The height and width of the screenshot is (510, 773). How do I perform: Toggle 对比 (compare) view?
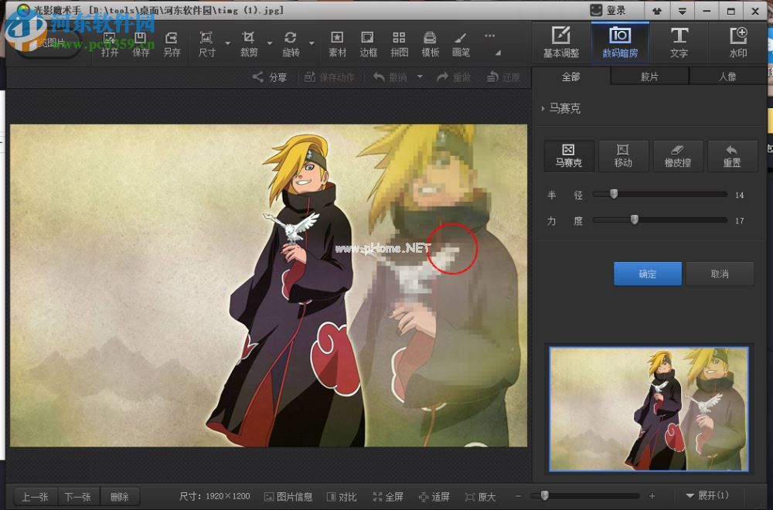coord(342,497)
